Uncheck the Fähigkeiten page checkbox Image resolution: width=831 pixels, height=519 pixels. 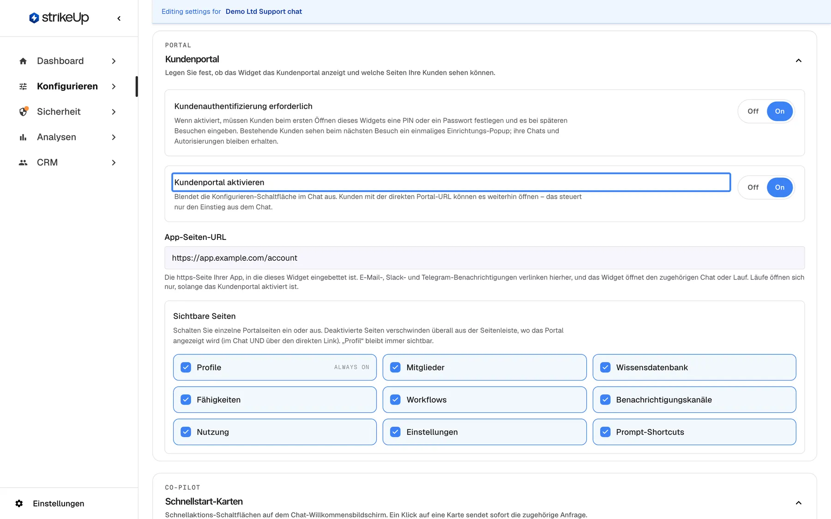point(186,400)
